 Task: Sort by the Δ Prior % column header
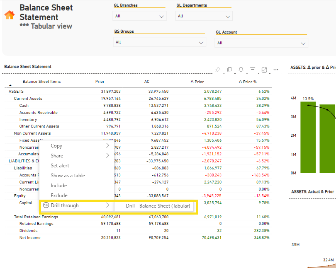pos(248,82)
